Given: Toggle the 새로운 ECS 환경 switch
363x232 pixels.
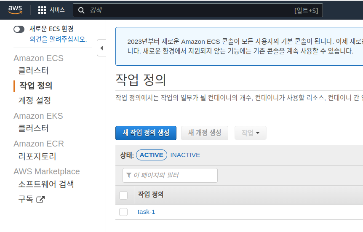Looking at the screenshot, I should [x=19, y=29].
